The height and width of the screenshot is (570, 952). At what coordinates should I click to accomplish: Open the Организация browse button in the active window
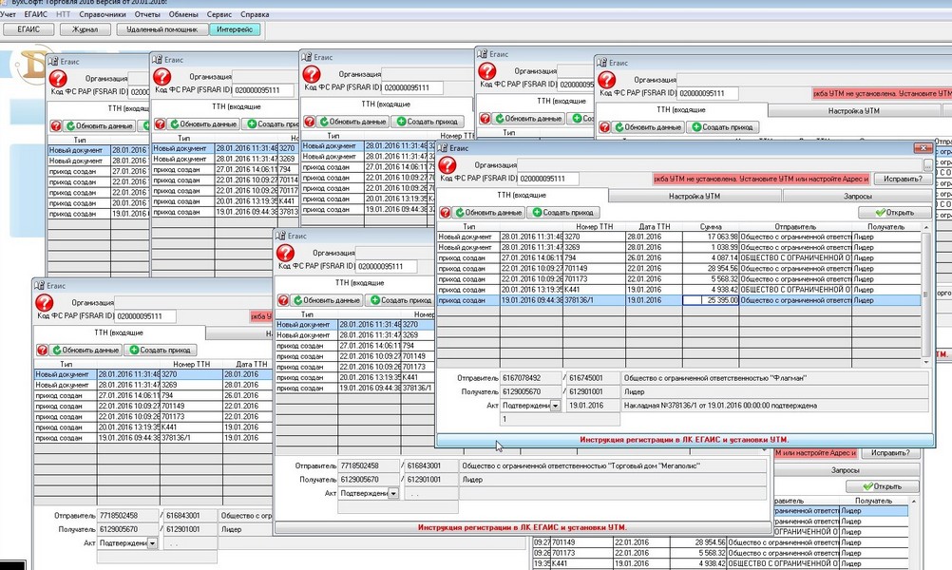(x=927, y=164)
